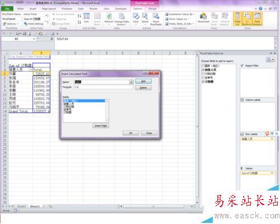Open Sum of 订购额 dropdown in Values area
This screenshot has width=280, height=224.
[x=272, y=173]
